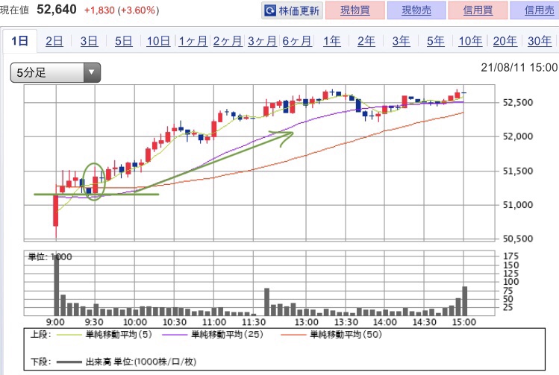Click the large red 9:00 candlestick
Screen dimensions: 559x375
pos(56,210)
